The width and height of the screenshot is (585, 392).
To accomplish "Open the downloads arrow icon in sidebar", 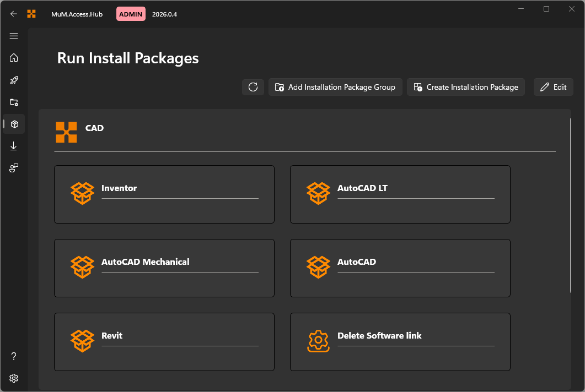I will [x=14, y=146].
